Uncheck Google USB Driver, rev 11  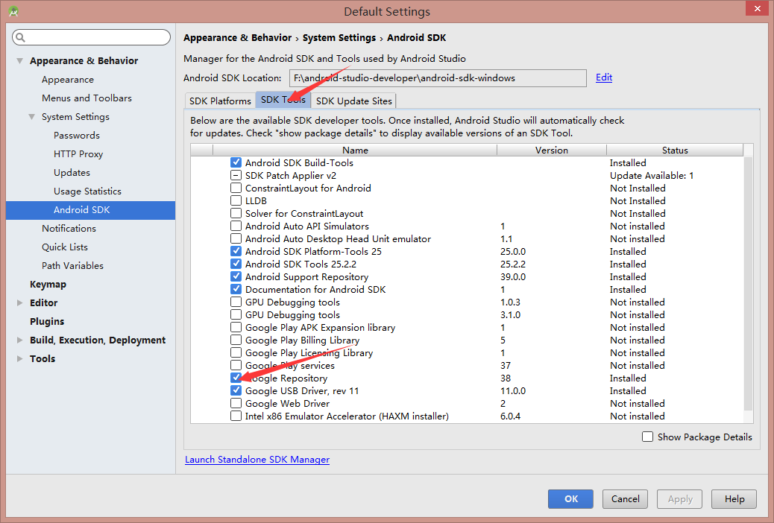click(x=236, y=390)
